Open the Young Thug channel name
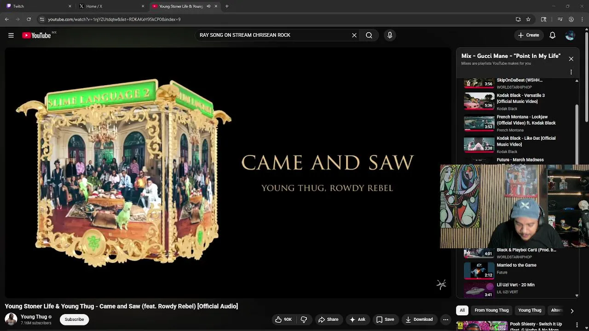 point(34,317)
